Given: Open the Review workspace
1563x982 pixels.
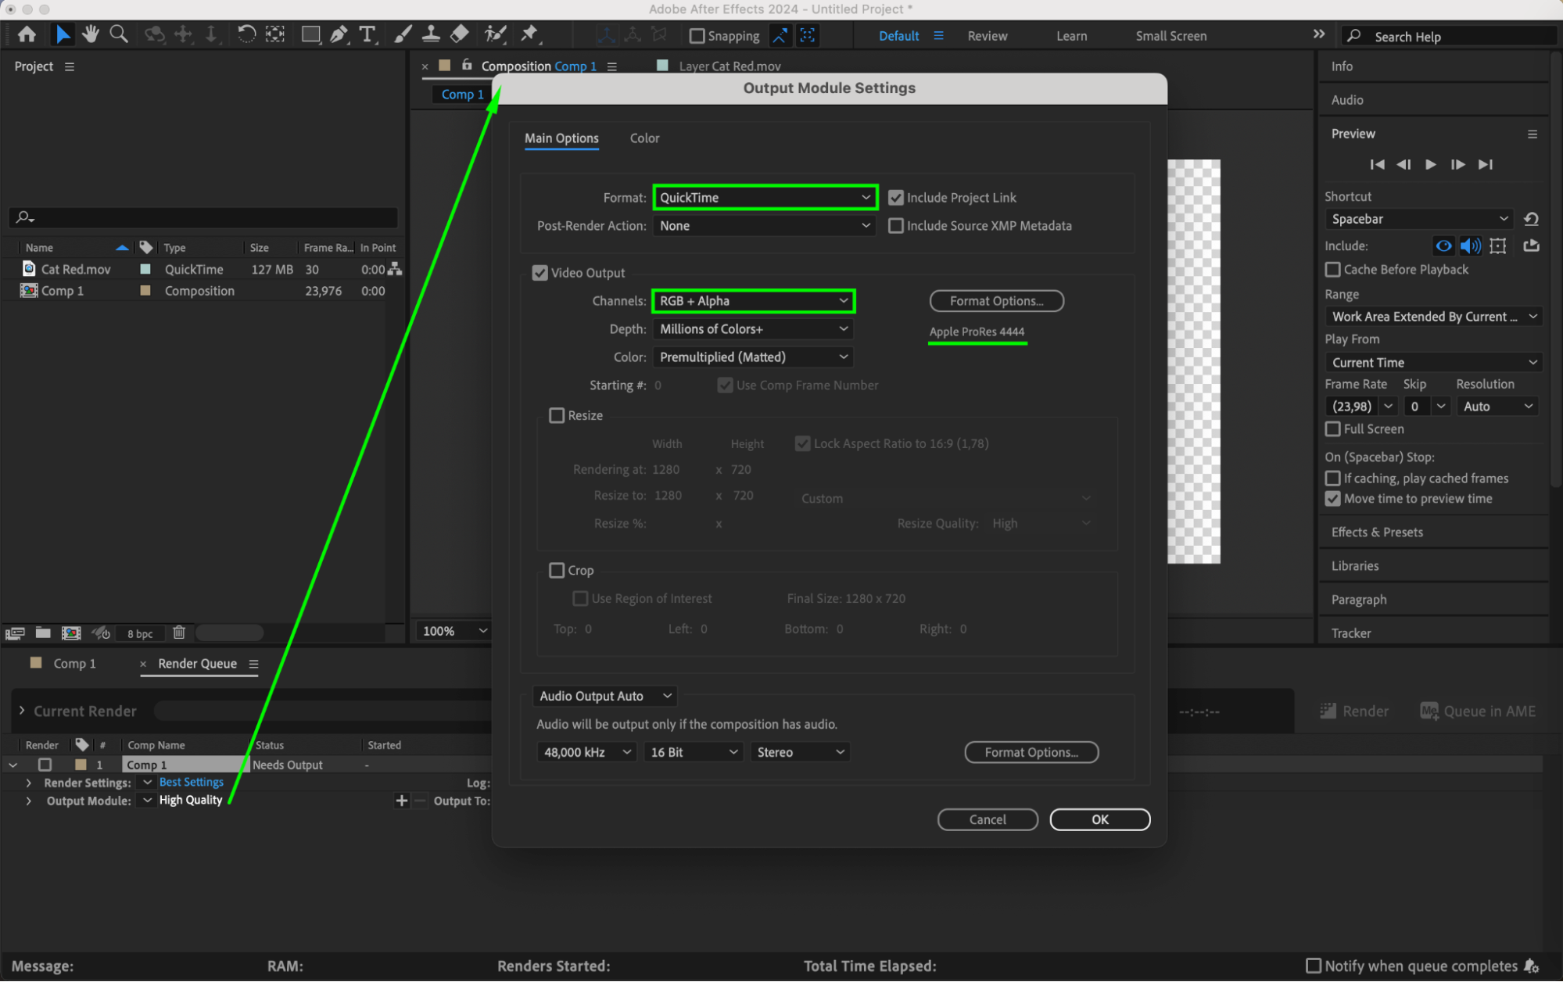Looking at the screenshot, I should coord(987,36).
